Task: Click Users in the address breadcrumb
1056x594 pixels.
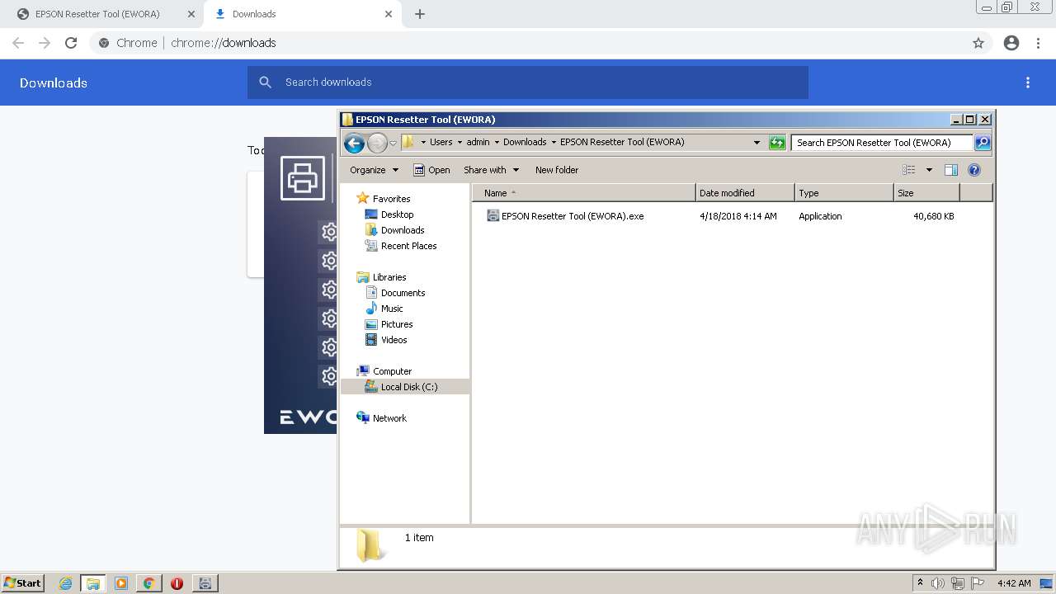Action: coord(441,142)
